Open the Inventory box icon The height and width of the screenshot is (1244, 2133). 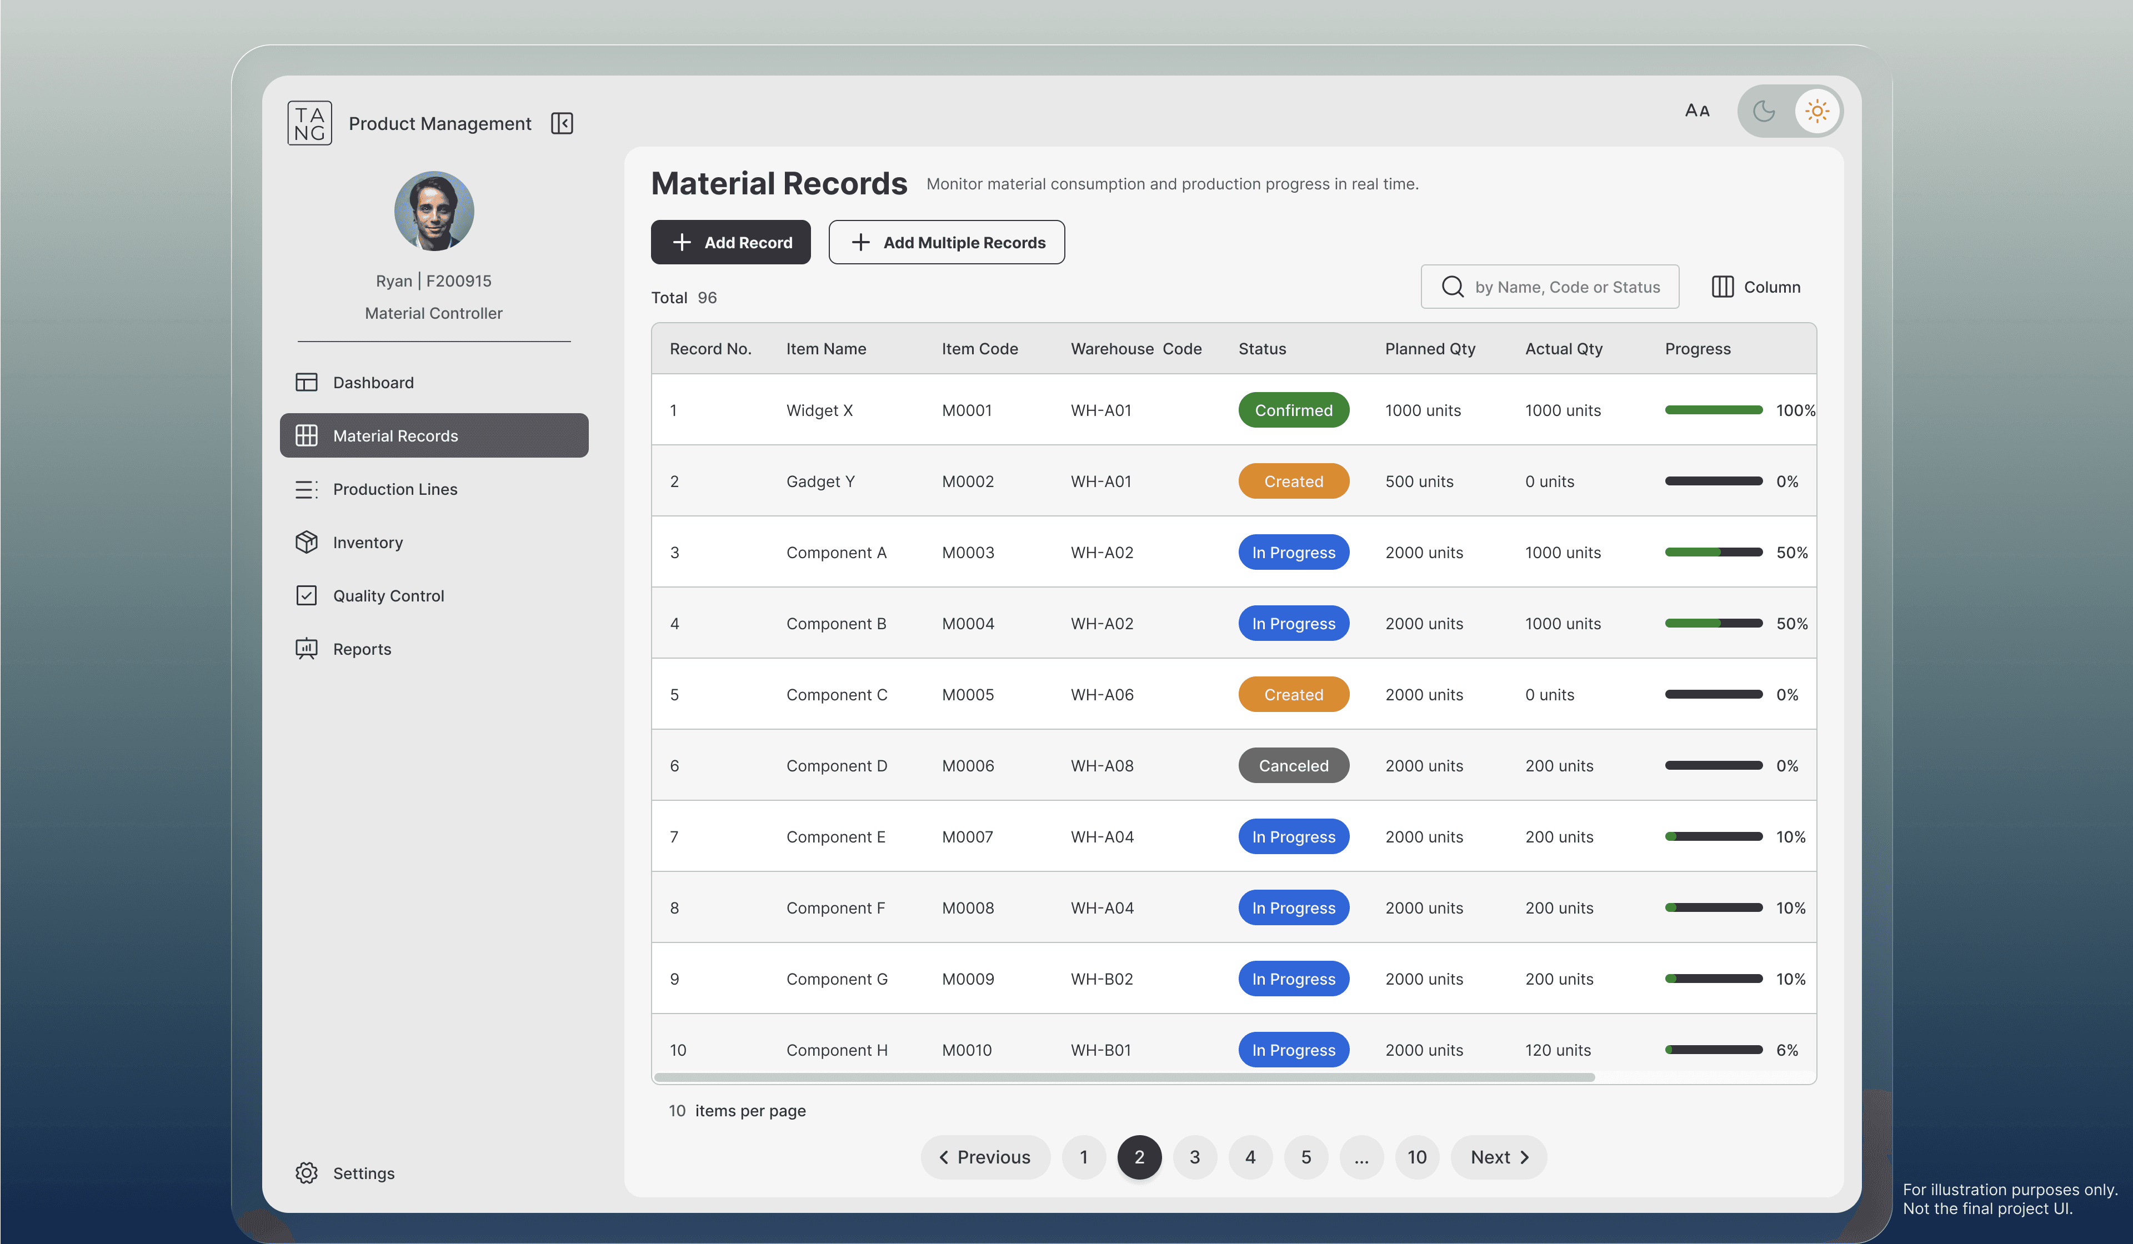307,543
